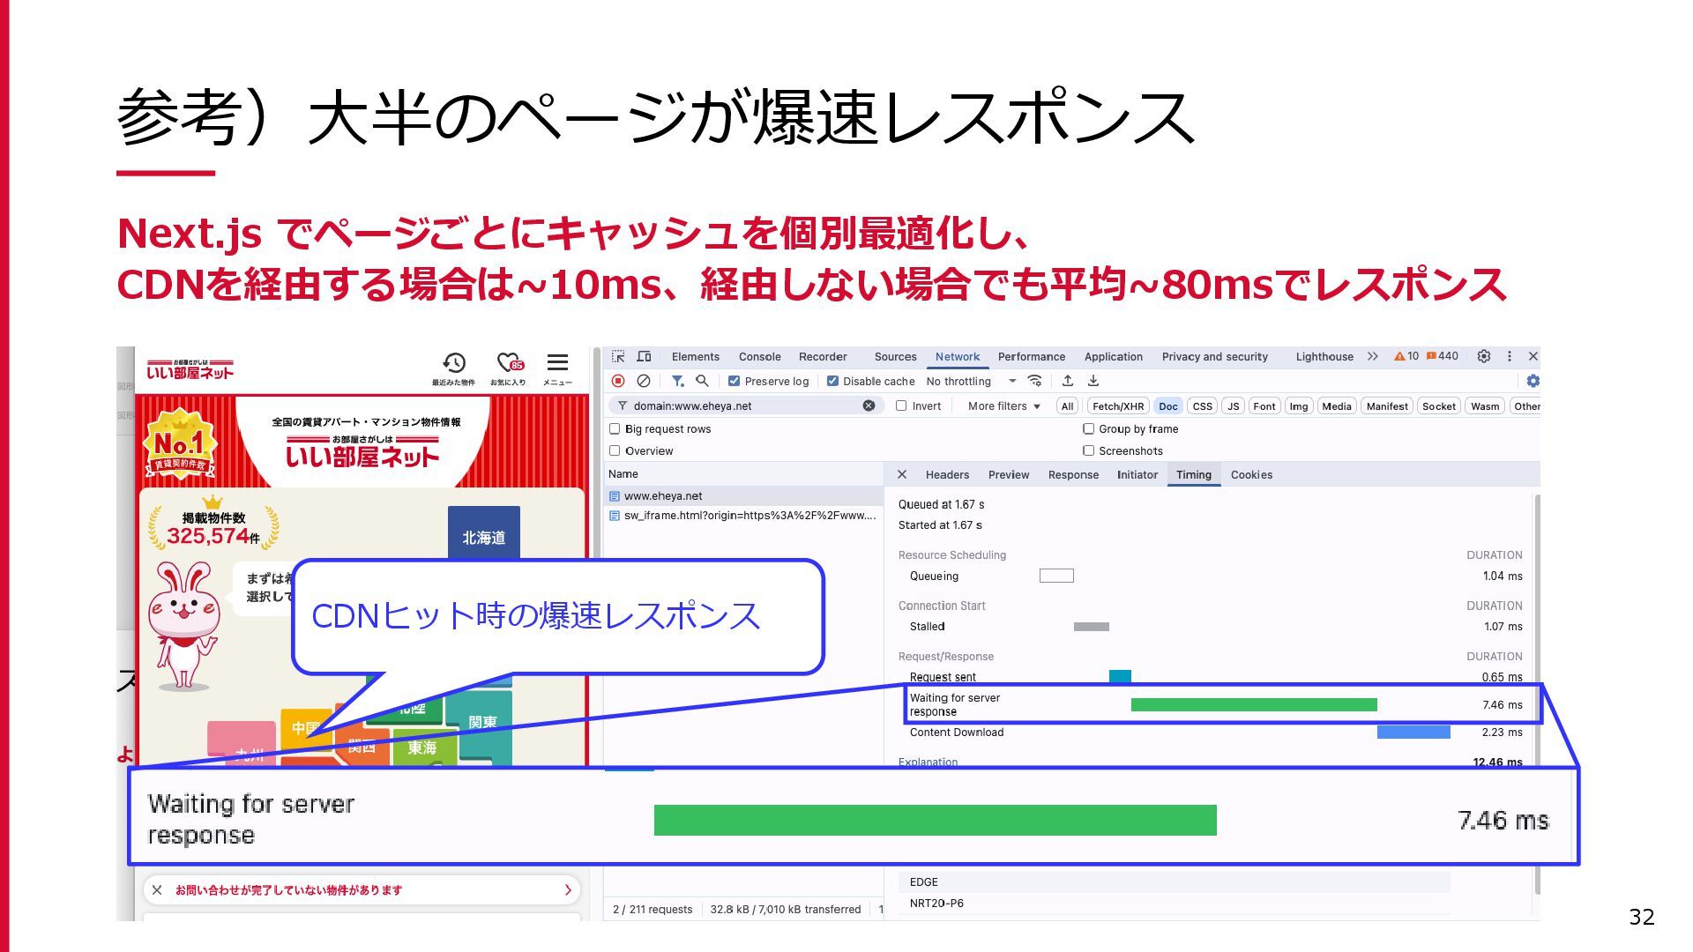Toggle the network filter funnel icon
This screenshot has width=1693, height=952.
[677, 381]
